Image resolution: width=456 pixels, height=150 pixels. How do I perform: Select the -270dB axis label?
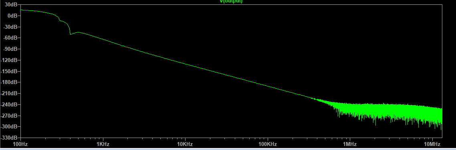click(x=9, y=116)
